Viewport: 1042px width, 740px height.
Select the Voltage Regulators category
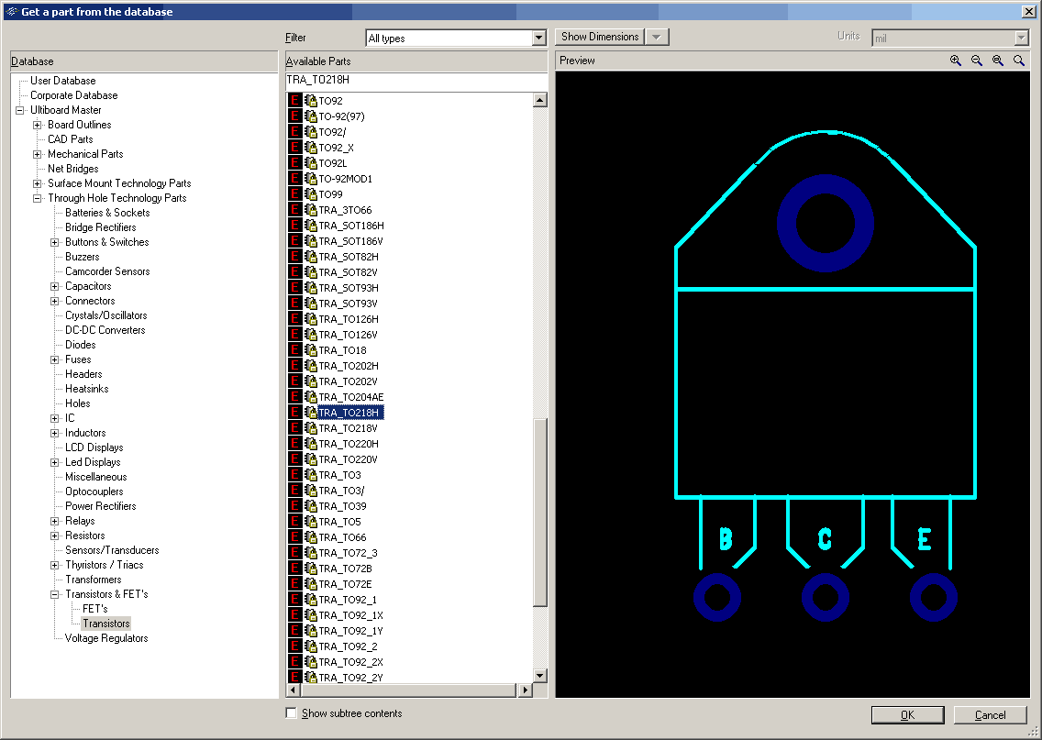click(x=106, y=637)
